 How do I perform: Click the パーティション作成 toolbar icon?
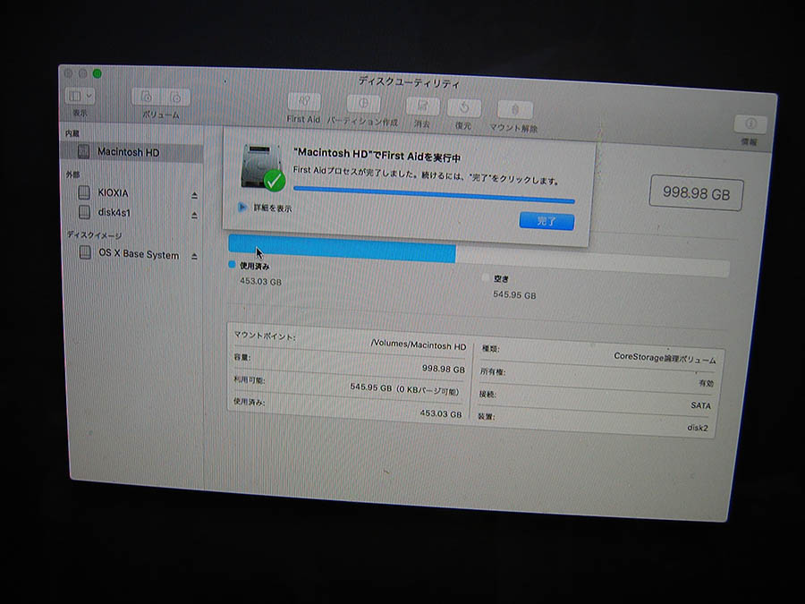(363, 104)
